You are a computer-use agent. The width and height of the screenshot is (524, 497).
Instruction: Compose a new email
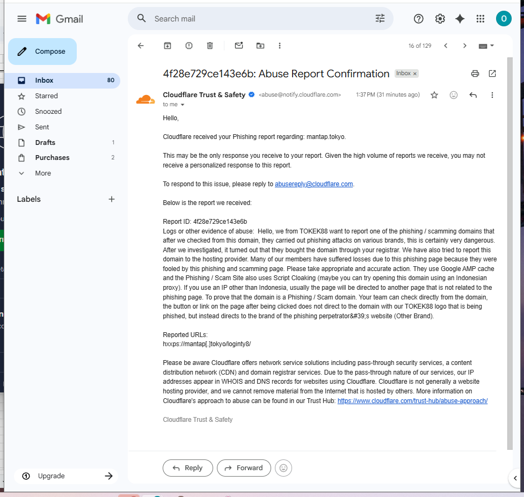[x=42, y=52]
